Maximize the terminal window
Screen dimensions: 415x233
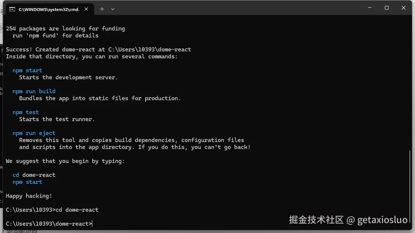(x=387, y=8)
